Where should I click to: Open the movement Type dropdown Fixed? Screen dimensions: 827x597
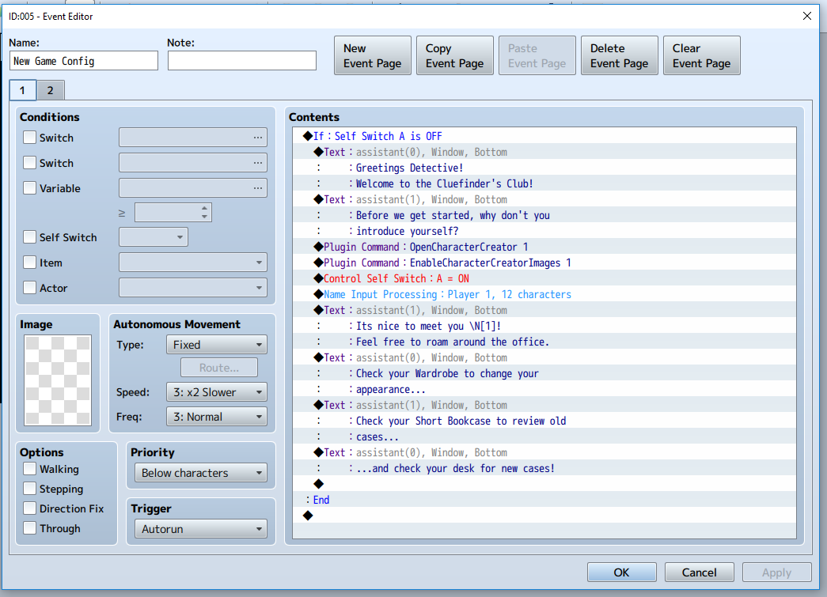(216, 345)
